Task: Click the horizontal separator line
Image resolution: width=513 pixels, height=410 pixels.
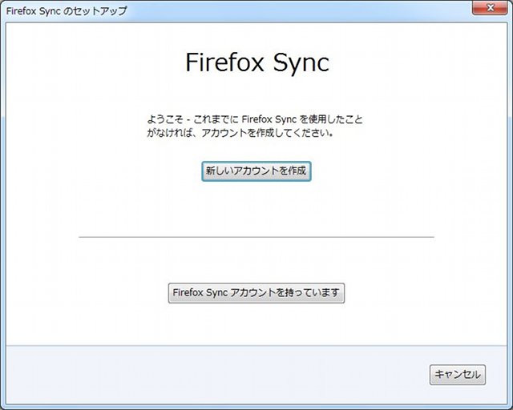Action: coord(256,237)
